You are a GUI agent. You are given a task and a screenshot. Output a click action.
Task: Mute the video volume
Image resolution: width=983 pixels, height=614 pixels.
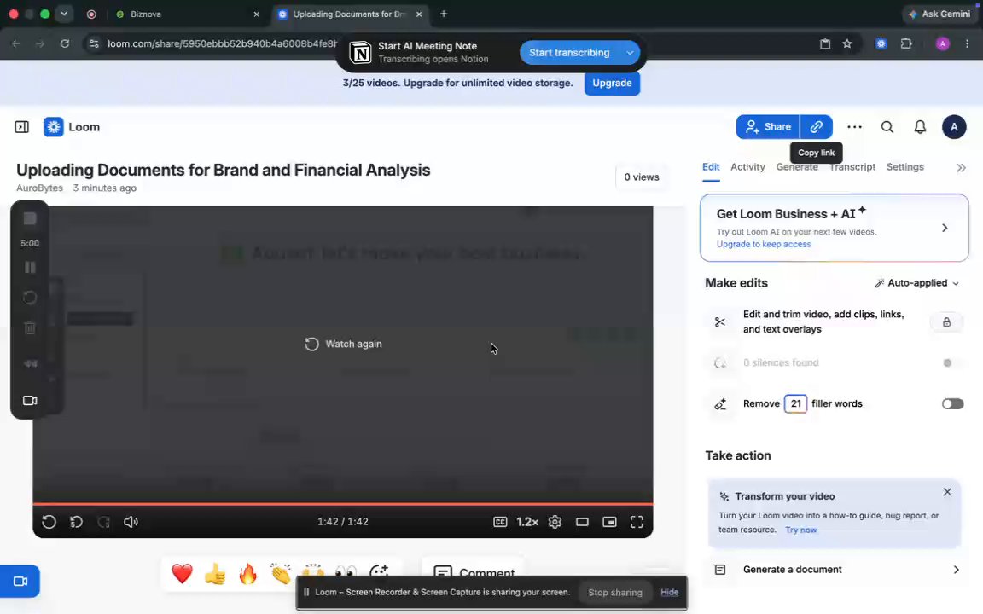pyautogui.click(x=131, y=522)
